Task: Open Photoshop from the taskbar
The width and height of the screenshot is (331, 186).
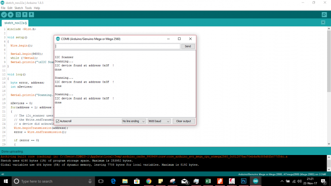Action: click(244, 181)
